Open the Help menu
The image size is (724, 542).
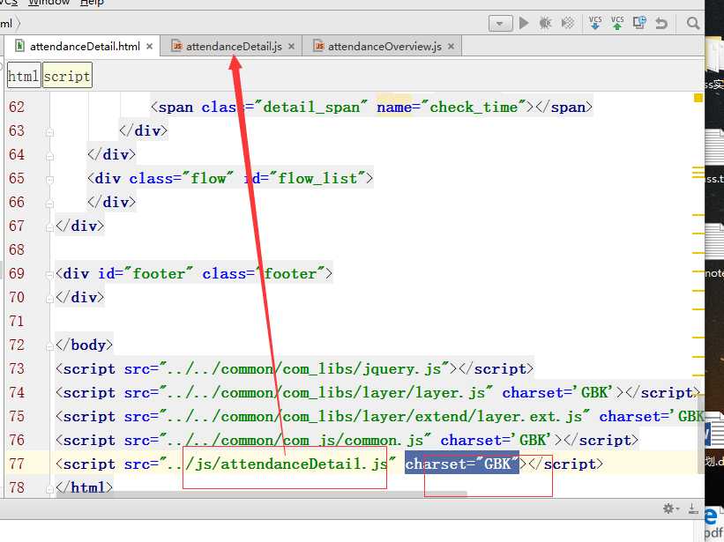[92, 3]
